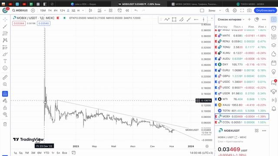Open the indicators menu
278x156 pixels.
click(x=99, y=10)
